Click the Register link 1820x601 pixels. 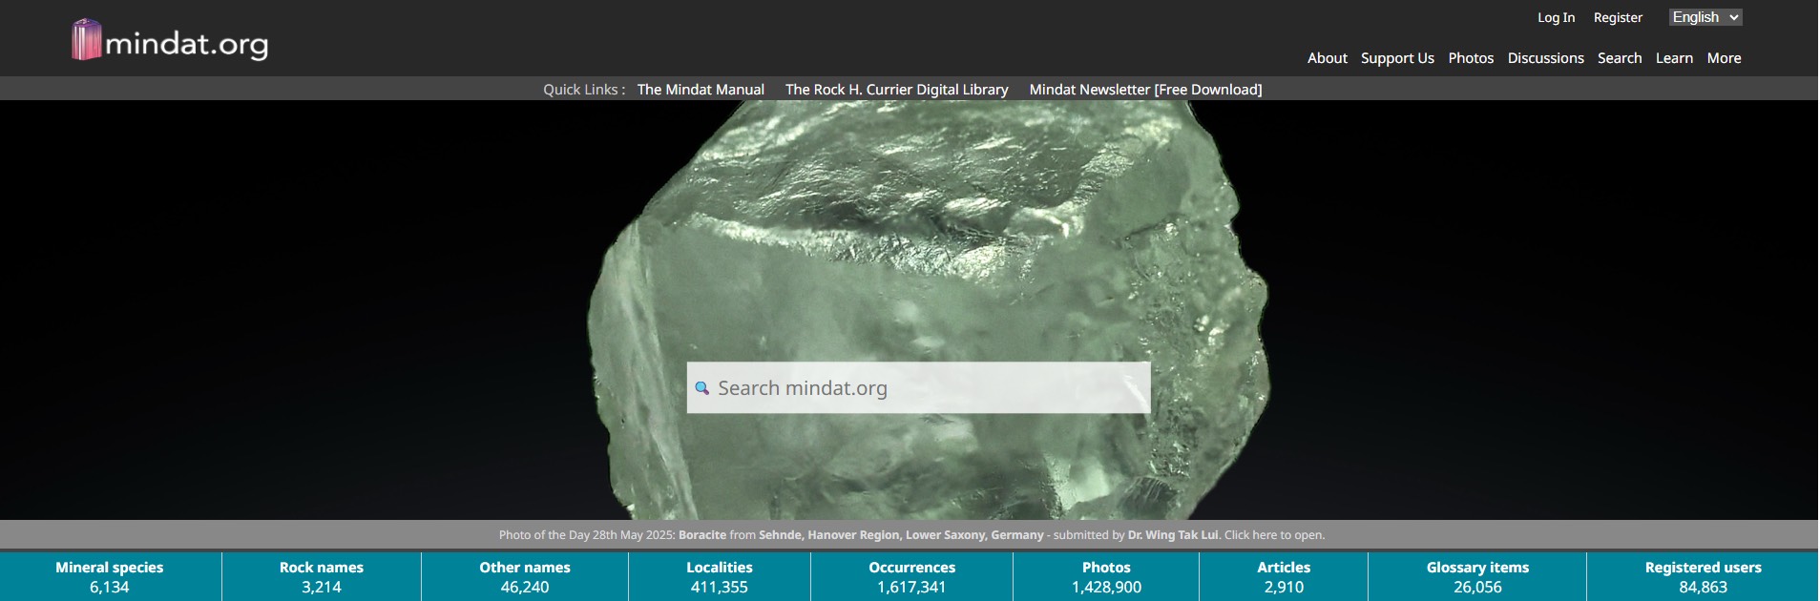point(1618,17)
